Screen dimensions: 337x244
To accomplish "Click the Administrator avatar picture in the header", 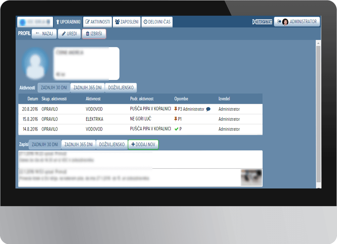I will 285,22.
